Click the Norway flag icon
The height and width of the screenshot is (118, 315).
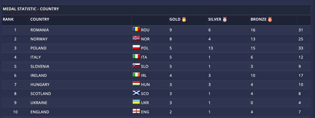(x=136, y=38)
